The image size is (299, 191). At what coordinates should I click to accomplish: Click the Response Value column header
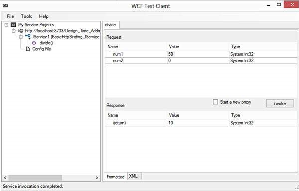[x=198, y=115]
